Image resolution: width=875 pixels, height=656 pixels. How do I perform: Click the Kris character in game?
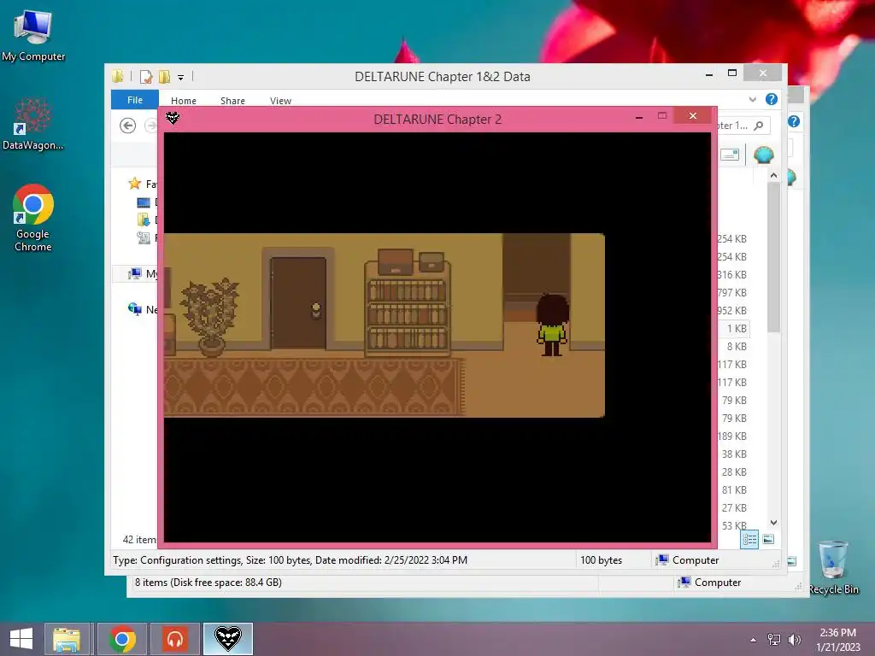[552, 325]
